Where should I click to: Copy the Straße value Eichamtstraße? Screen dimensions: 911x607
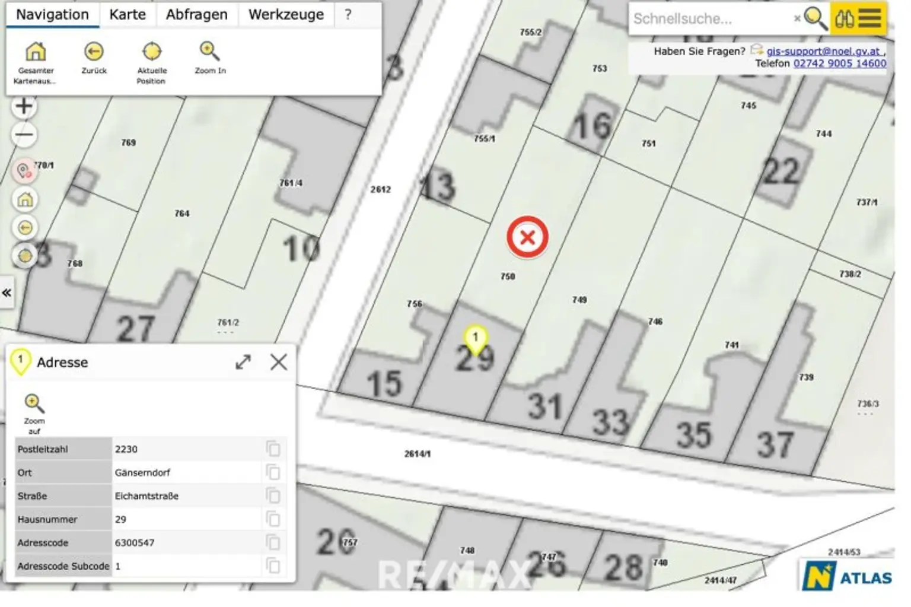pyautogui.click(x=273, y=495)
